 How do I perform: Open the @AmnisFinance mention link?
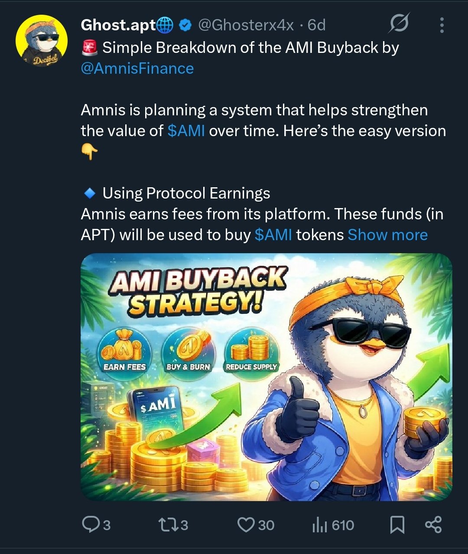tap(137, 68)
